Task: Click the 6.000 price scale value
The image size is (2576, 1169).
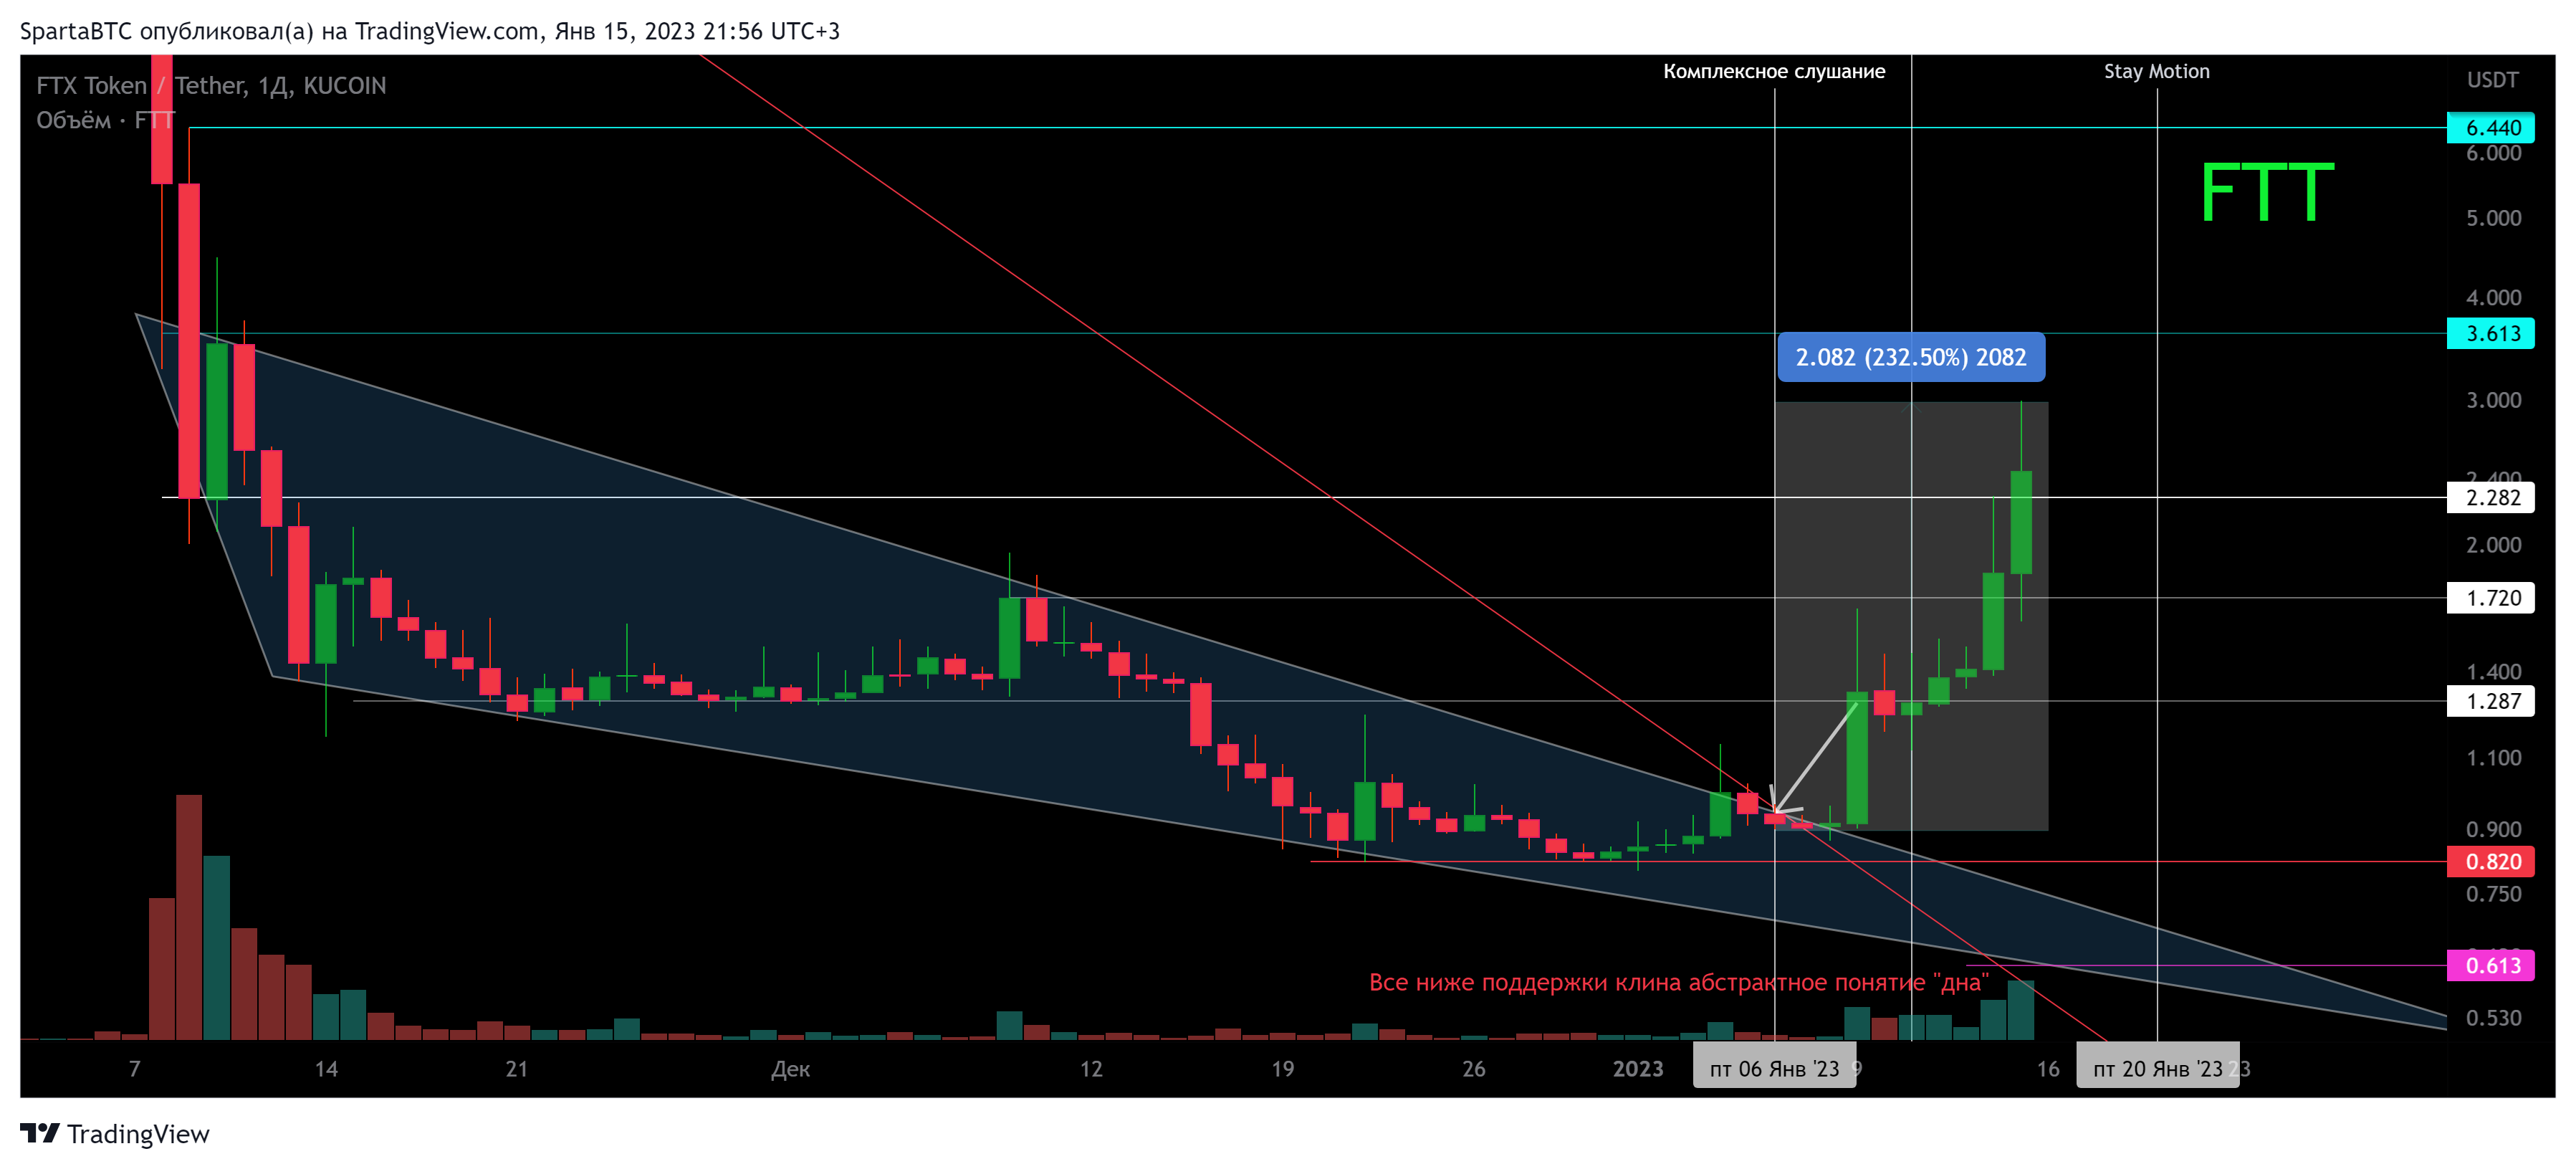Action: coord(2493,154)
